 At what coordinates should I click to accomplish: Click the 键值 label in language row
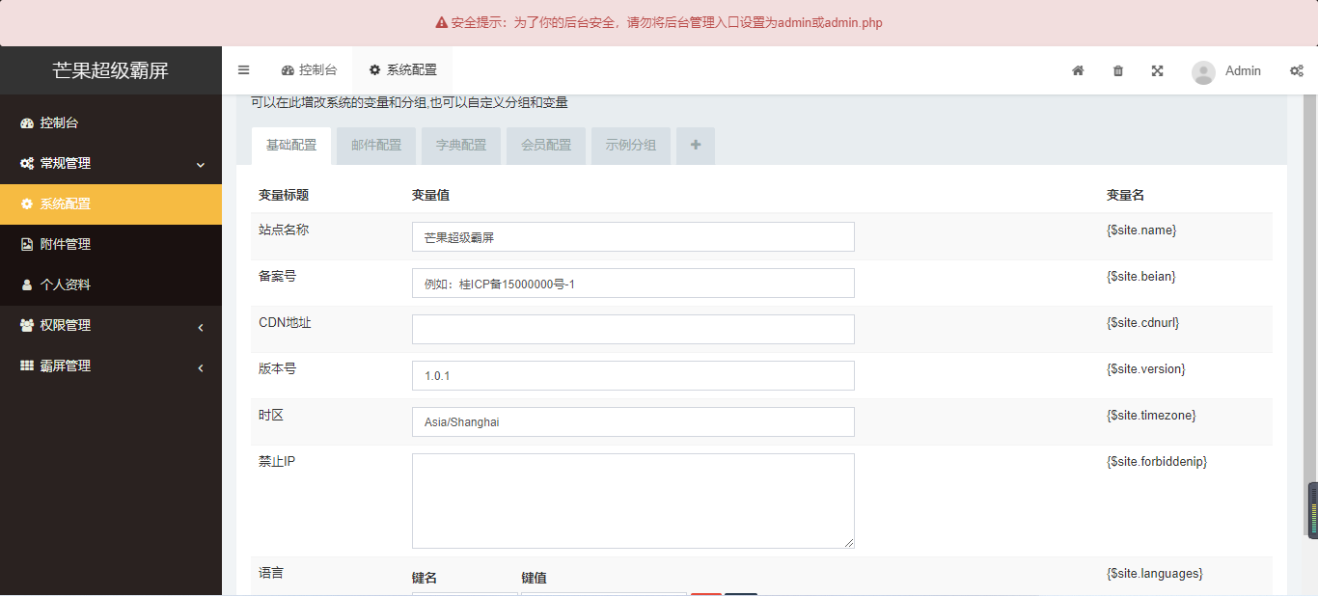point(535,578)
